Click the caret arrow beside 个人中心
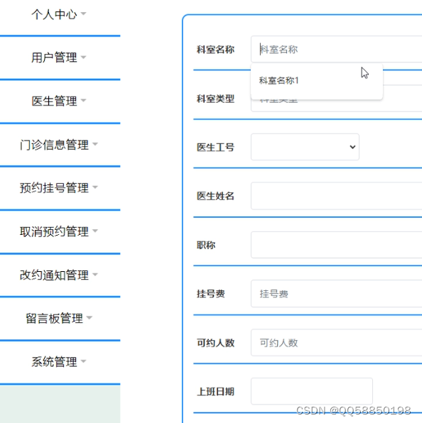Viewport: 422px width, 423px height. coord(83,13)
